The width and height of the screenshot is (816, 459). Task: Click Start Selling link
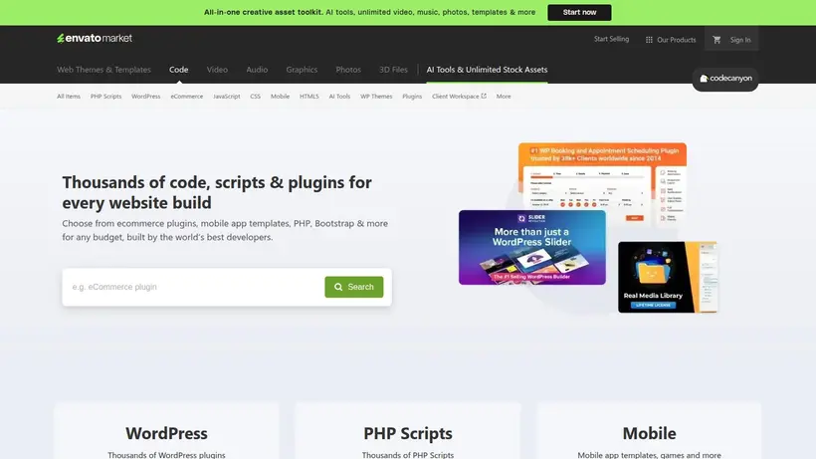[x=611, y=39]
